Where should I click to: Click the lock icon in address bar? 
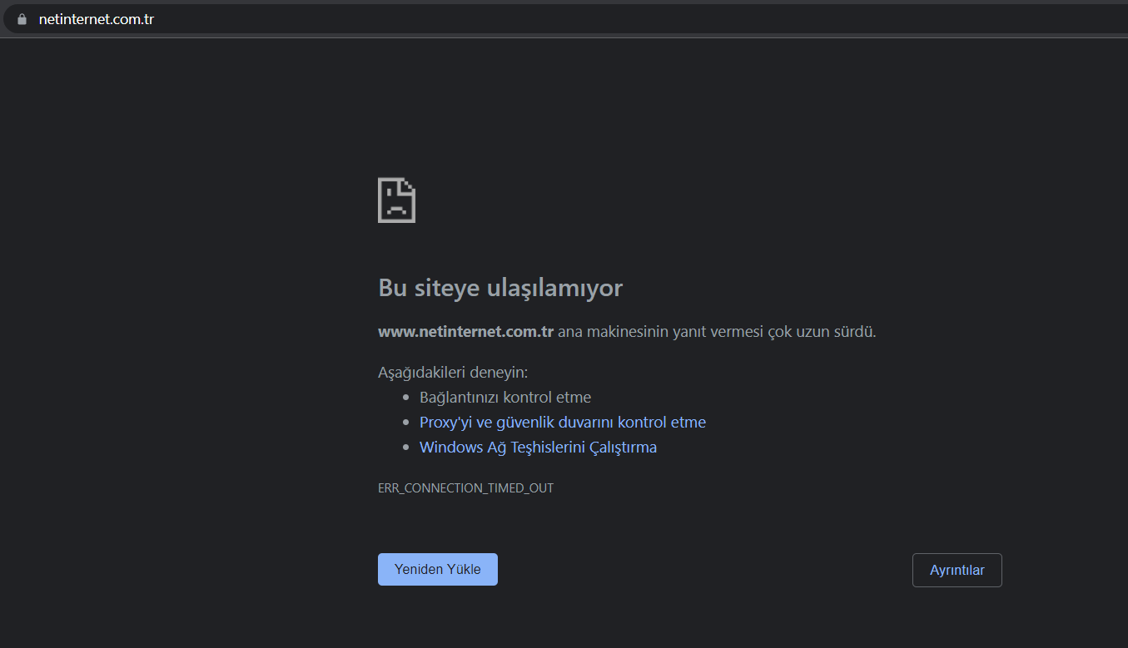click(x=22, y=19)
